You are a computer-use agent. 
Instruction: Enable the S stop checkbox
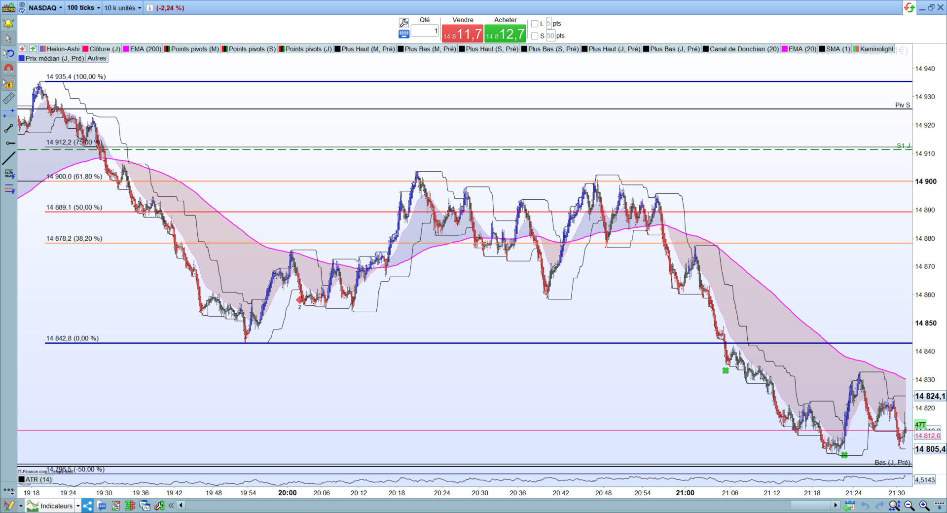pos(535,36)
